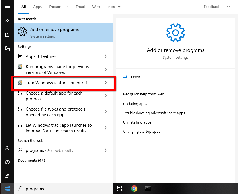Expand the More filter dropdown
The width and height of the screenshot is (238, 194).
(114, 7)
